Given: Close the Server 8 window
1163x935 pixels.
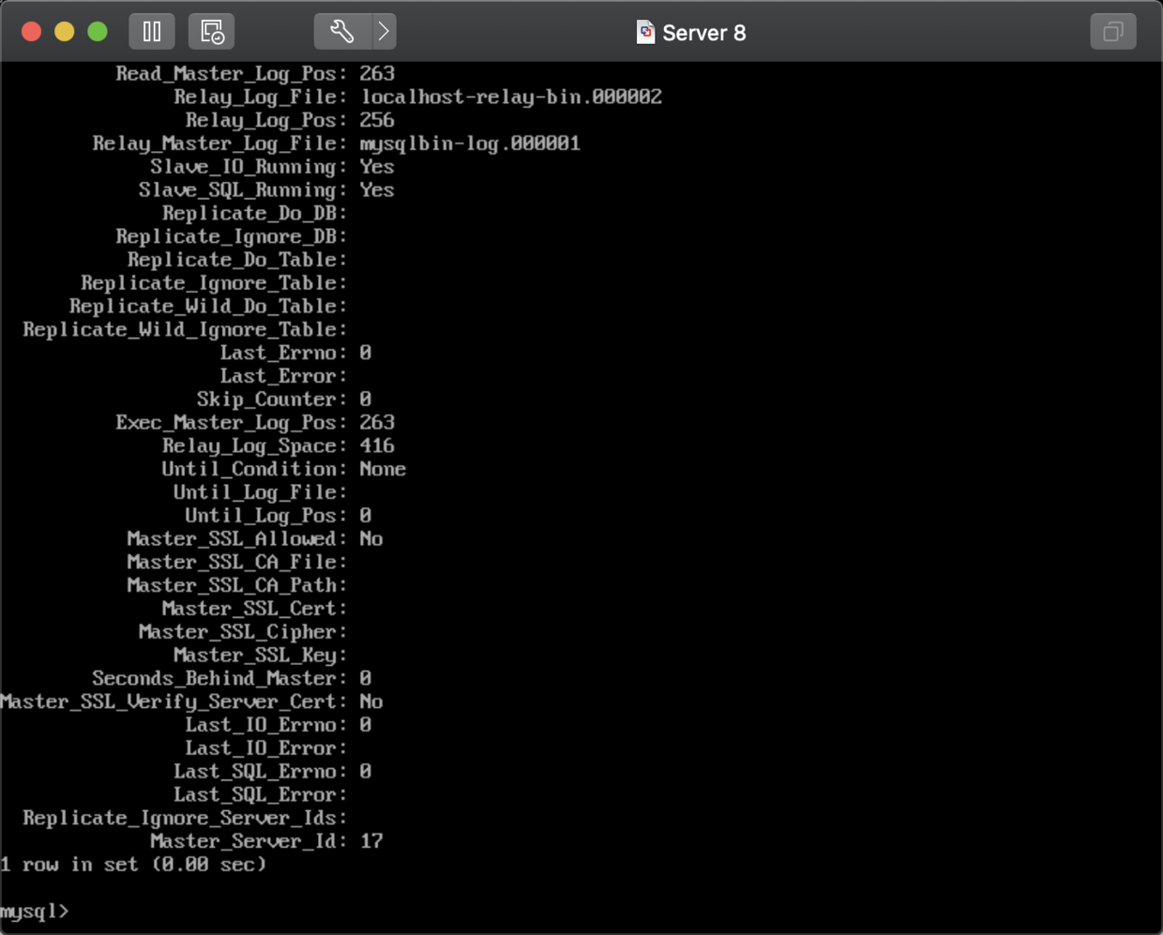Looking at the screenshot, I should [x=31, y=32].
